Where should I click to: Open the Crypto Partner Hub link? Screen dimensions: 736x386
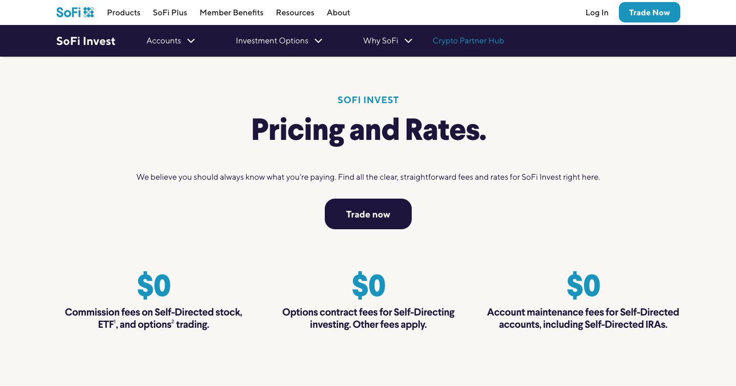coord(468,41)
